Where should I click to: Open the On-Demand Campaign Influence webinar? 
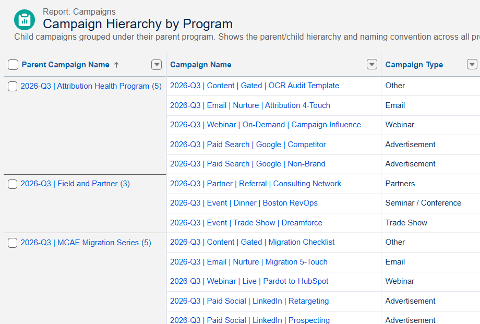(266, 125)
